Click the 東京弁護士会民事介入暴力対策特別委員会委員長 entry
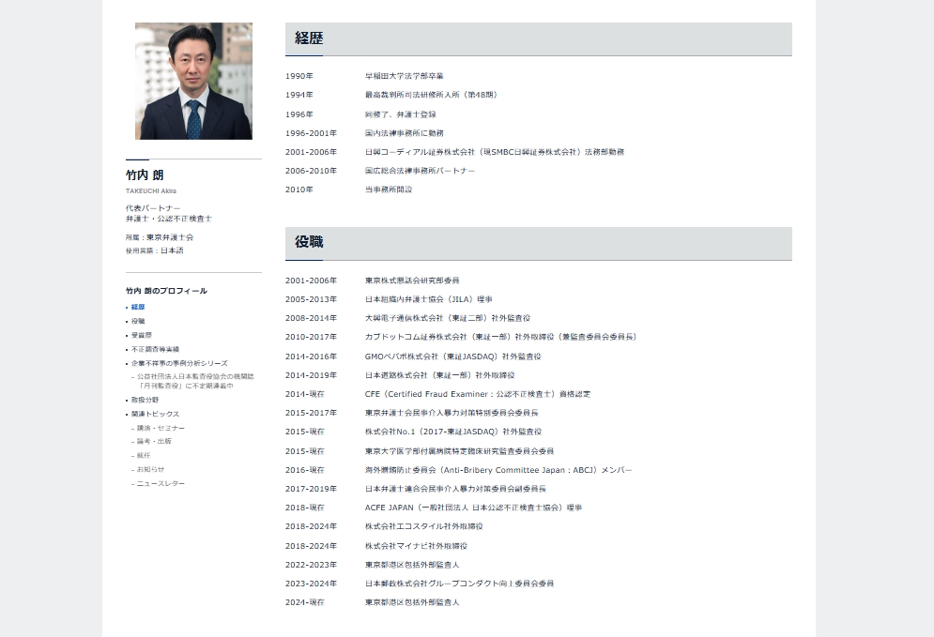The width and height of the screenshot is (934, 637). 452,413
